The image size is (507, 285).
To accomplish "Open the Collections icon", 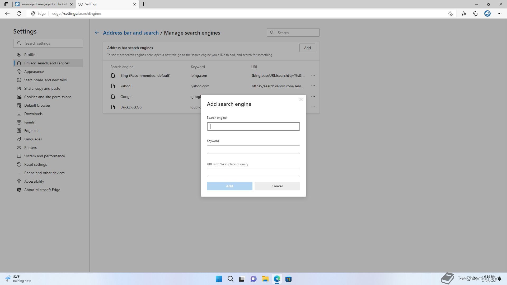I will point(475,13).
